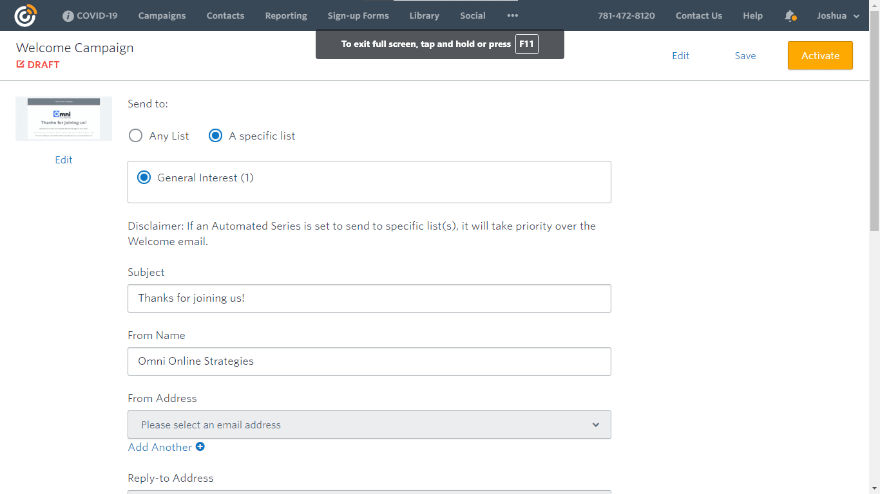Click the Contact Us link
The height and width of the screenshot is (494, 880).
click(x=699, y=15)
